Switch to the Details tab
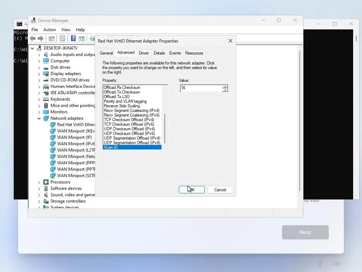 pyautogui.click(x=159, y=53)
